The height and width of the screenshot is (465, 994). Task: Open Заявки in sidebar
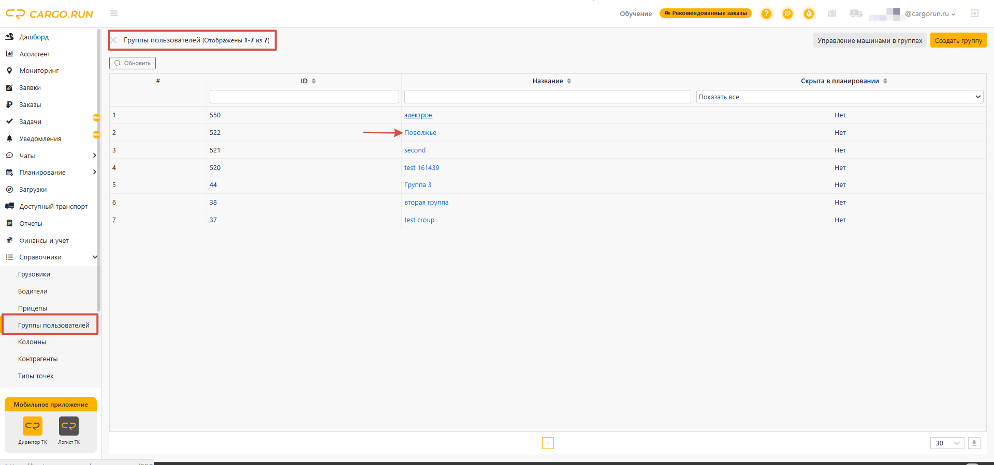click(x=30, y=88)
